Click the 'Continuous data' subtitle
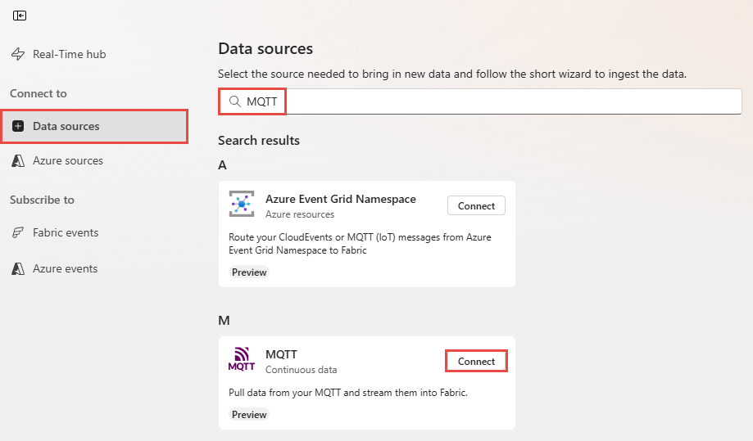 [x=301, y=370]
